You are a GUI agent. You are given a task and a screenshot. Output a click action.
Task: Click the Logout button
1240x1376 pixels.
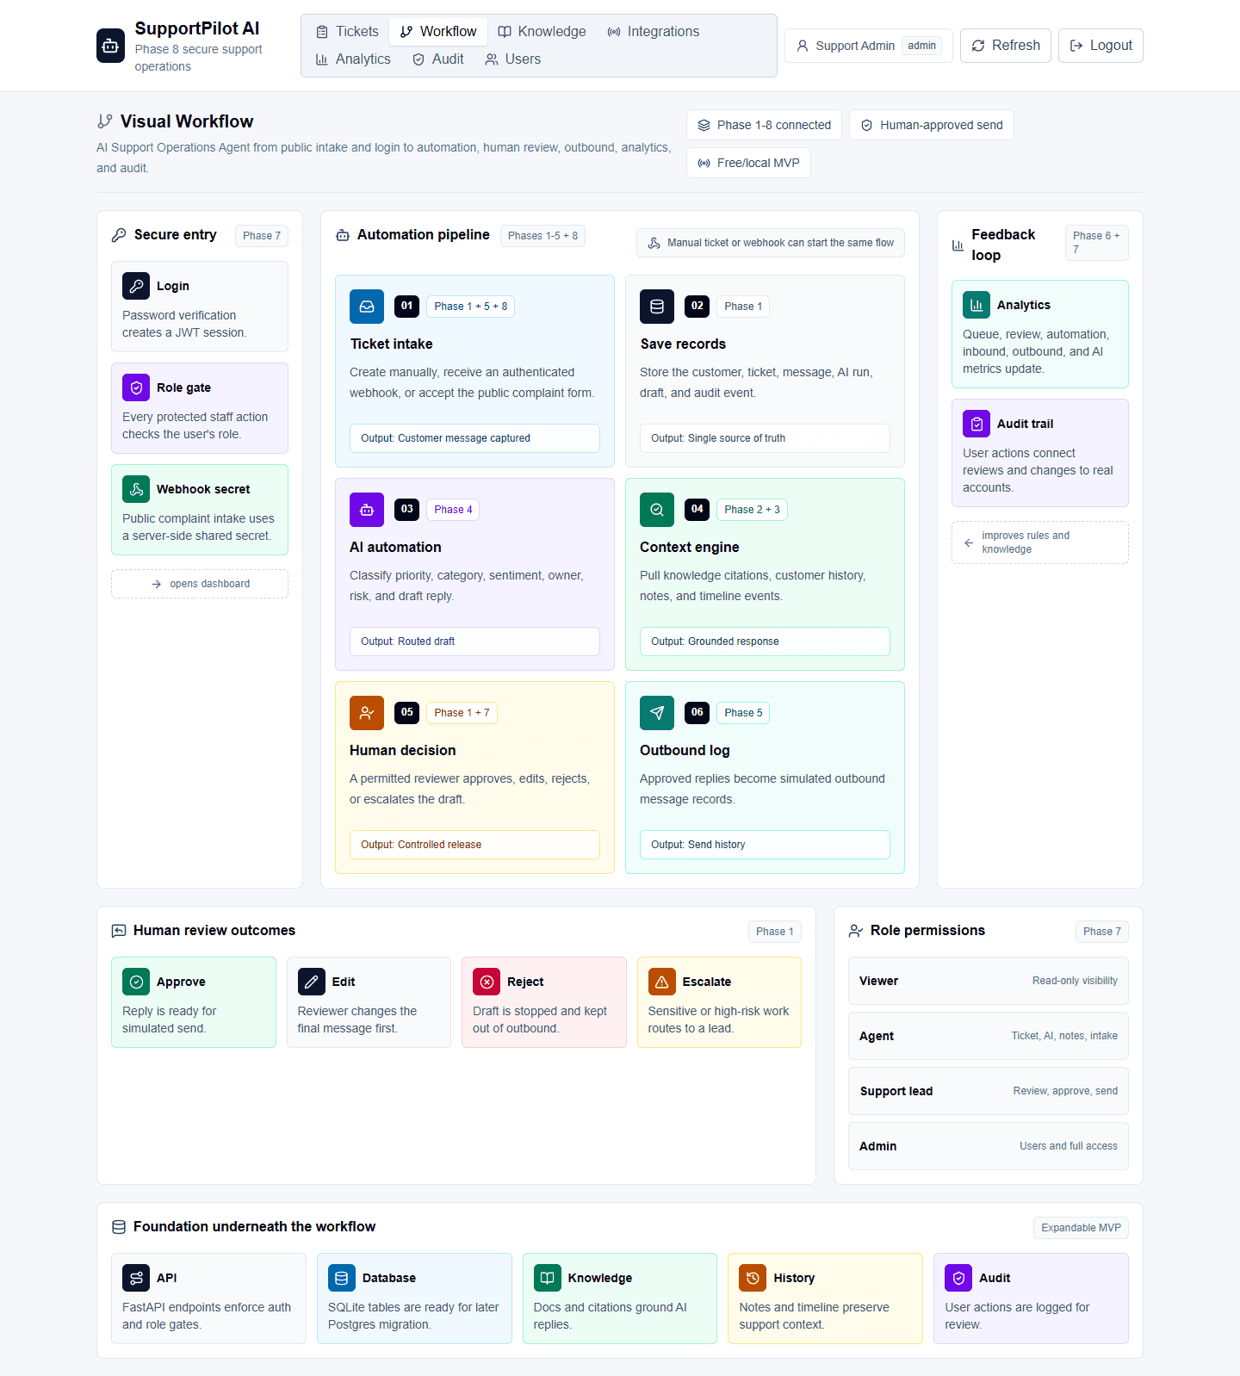click(x=1100, y=46)
